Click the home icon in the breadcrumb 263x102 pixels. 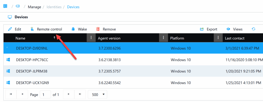[5, 6]
